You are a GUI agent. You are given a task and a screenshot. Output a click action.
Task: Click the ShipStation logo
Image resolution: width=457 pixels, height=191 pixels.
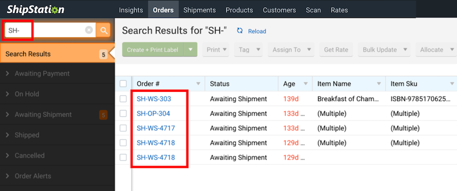tap(35, 9)
